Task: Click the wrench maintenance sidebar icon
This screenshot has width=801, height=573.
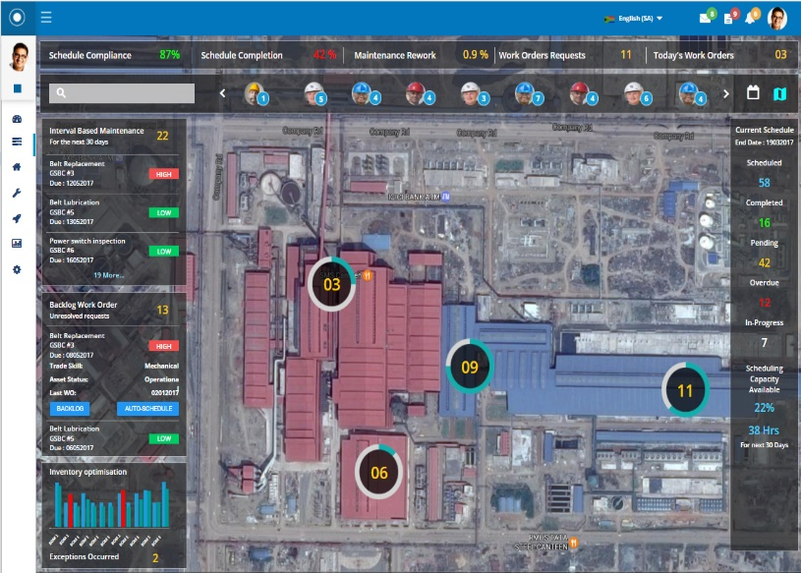Action: tap(17, 193)
